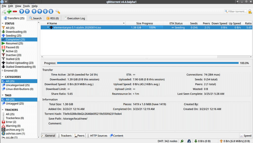
Task: Sort torrents by Ratio column
Action: [x=247, y=23]
